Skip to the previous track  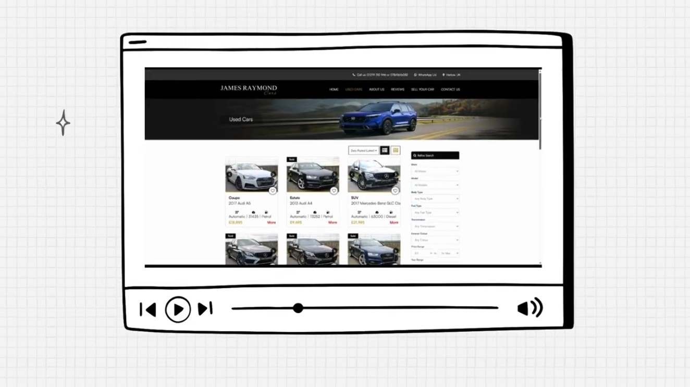point(148,309)
